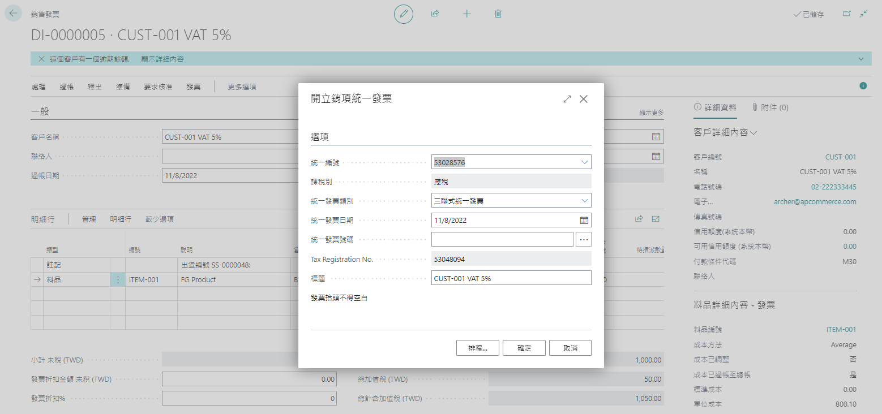Click the 取消 button
Image resolution: width=882 pixels, height=414 pixels.
click(571, 348)
